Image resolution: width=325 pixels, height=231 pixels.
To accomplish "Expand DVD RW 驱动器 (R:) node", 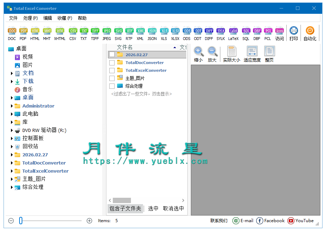I will click(x=12, y=131).
